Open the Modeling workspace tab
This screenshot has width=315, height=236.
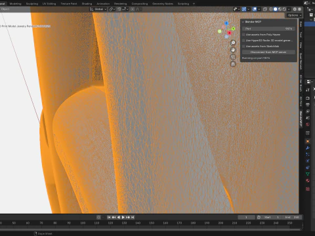(x=15, y=4)
